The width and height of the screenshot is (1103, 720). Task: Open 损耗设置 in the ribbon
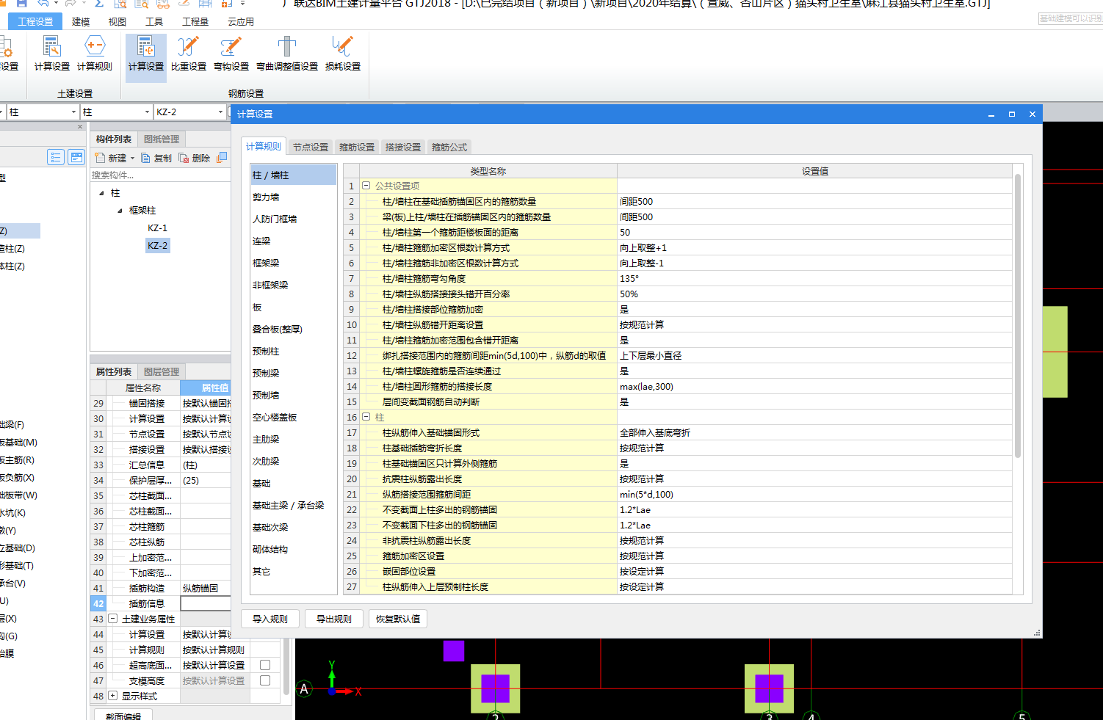(343, 53)
